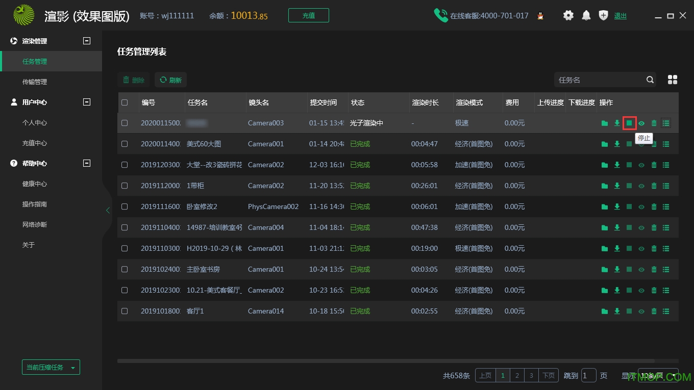Screen dimensions: 694x390
Task: Download the 美式60大图 task output
Action: (617, 144)
